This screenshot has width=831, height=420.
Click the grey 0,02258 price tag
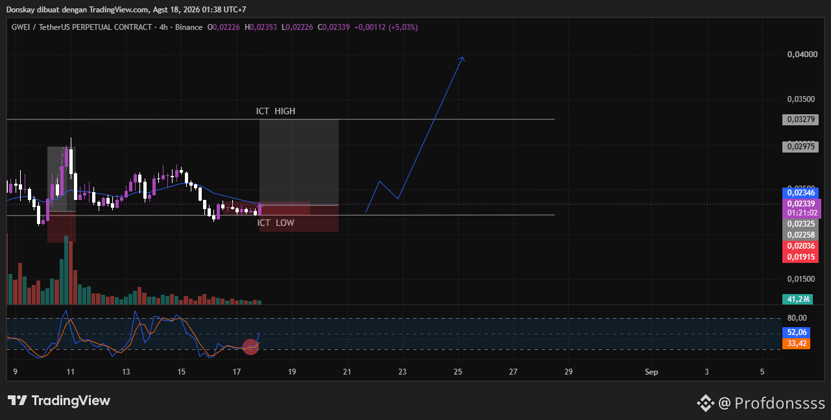pyautogui.click(x=802, y=235)
